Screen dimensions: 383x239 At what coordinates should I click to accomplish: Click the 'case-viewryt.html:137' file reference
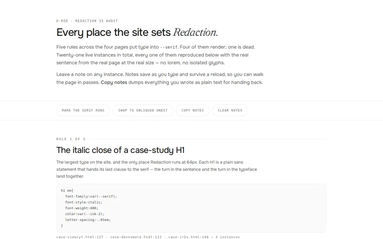[x=80, y=237]
